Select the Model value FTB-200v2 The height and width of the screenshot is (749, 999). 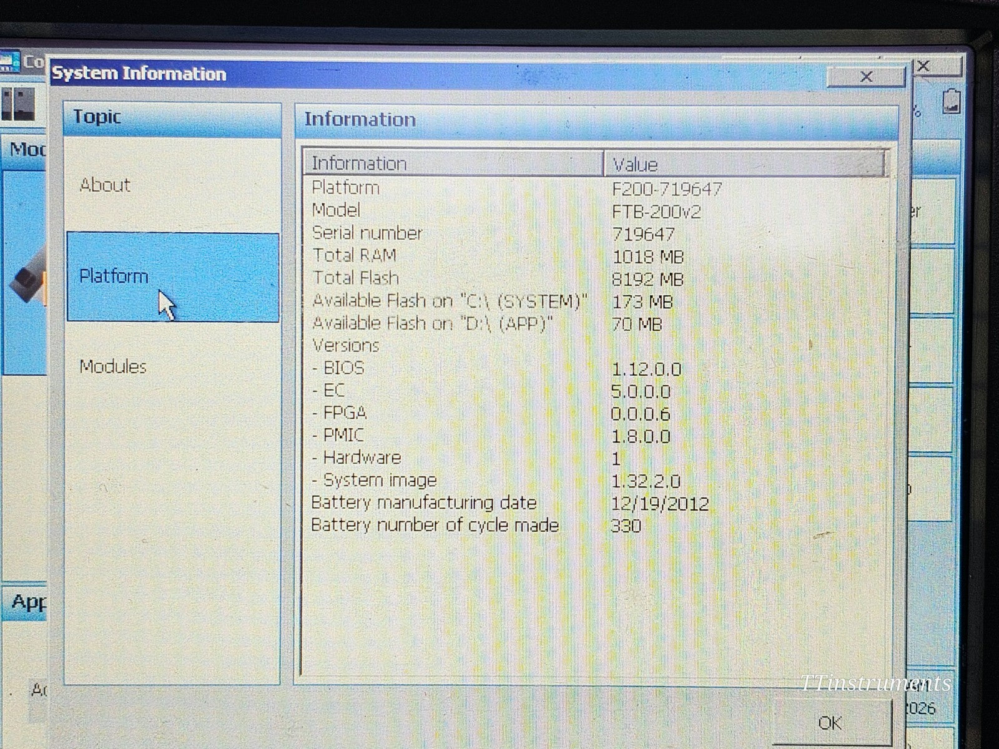[x=656, y=212]
